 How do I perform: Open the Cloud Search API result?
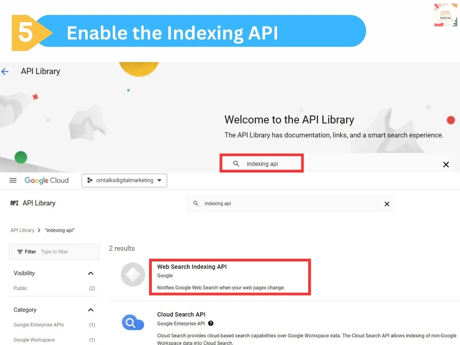click(x=181, y=314)
